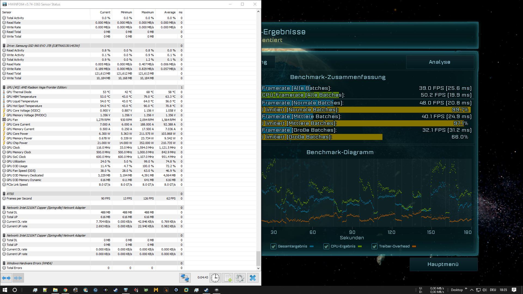Click the Sensor column header
The image size is (523, 294).
tap(45, 12)
